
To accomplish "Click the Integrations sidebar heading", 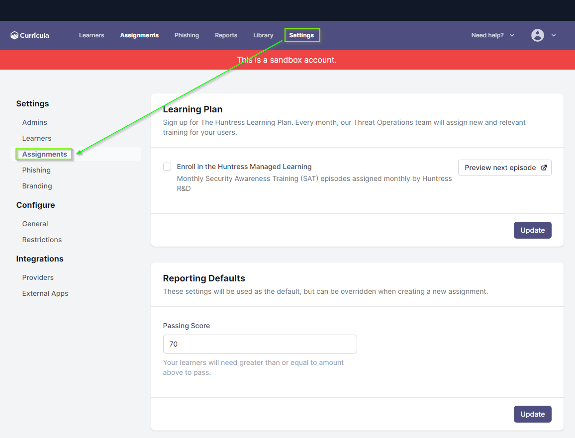I will [40, 259].
